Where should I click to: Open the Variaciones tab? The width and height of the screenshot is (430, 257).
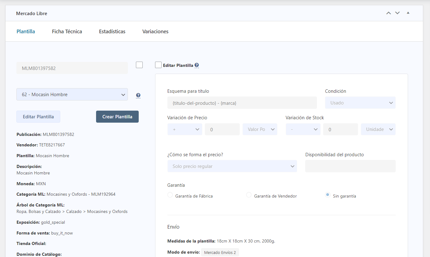coord(155,31)
